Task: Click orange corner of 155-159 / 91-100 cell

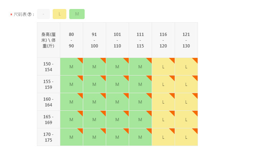Action: (104, 77)
